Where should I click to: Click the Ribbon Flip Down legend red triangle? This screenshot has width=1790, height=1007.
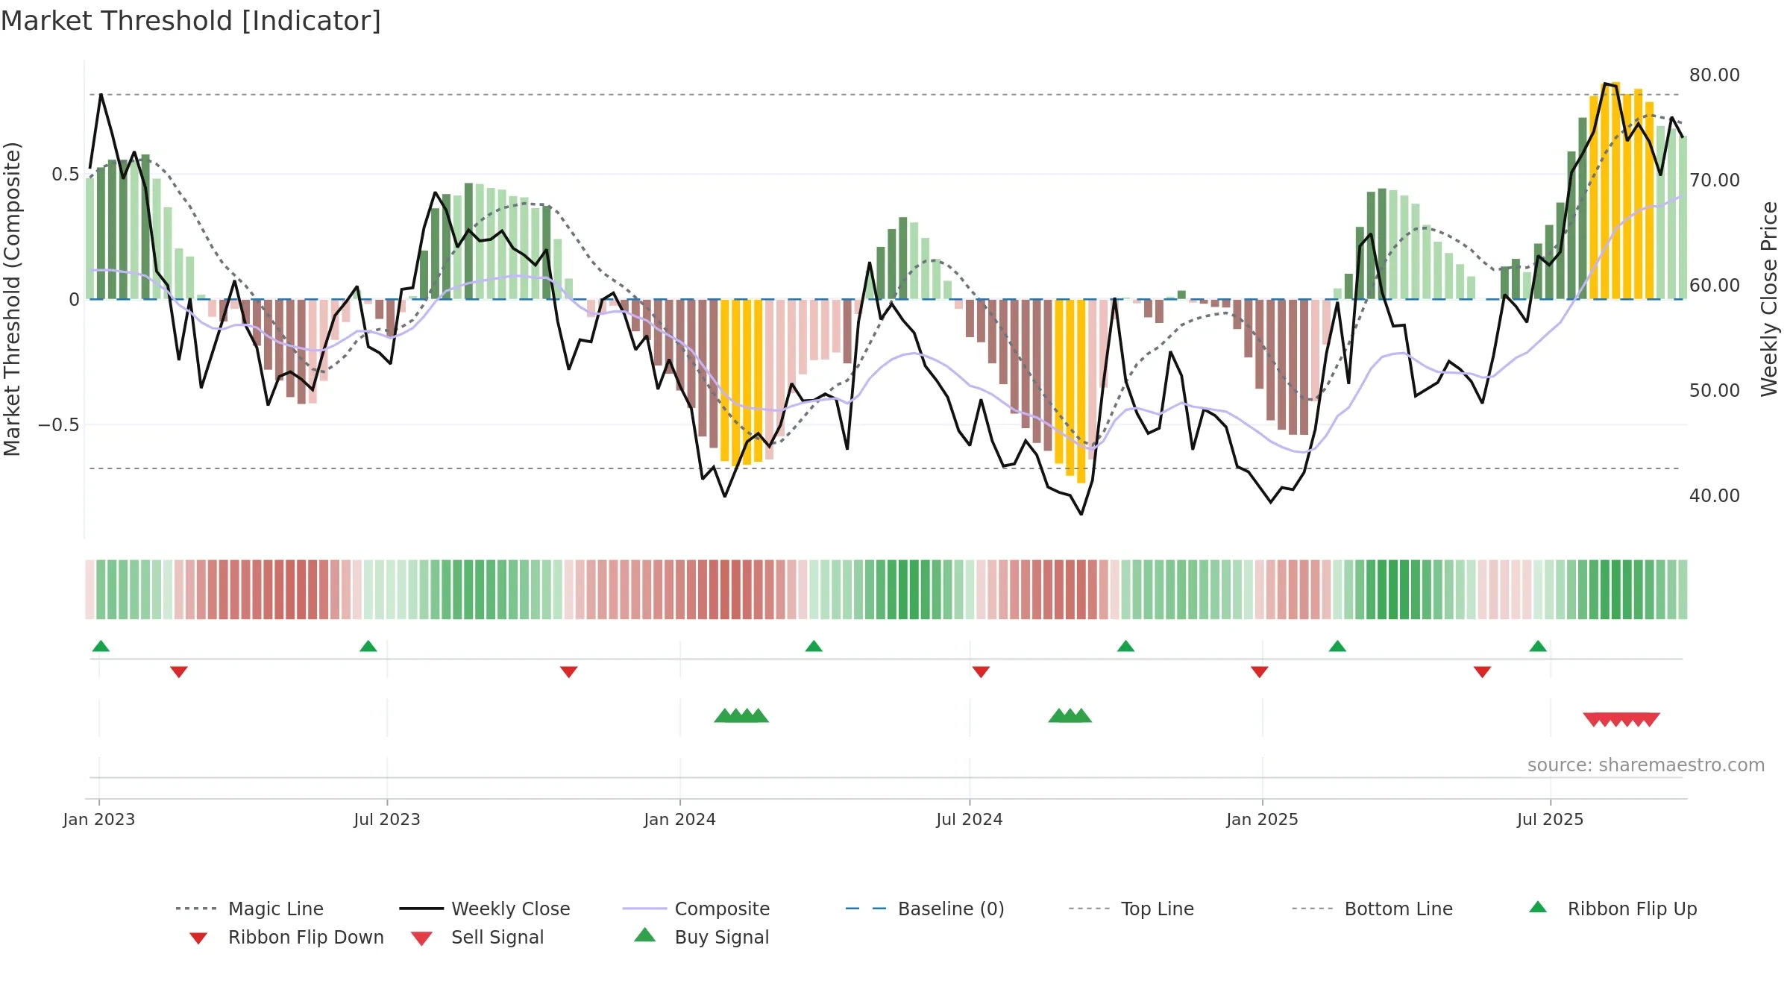[198, 938]
